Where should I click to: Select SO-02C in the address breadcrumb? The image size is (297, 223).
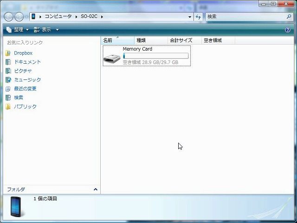point(89,16)
